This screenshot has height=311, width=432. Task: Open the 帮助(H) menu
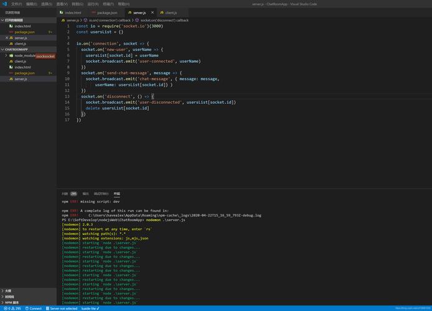(x=124, y=4)
